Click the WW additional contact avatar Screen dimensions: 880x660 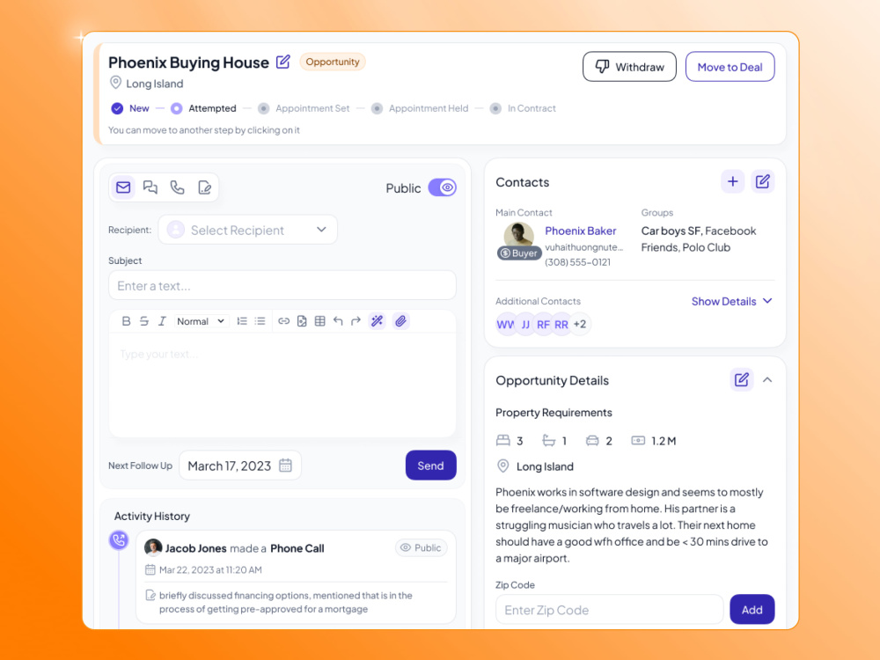pos(505,325)
